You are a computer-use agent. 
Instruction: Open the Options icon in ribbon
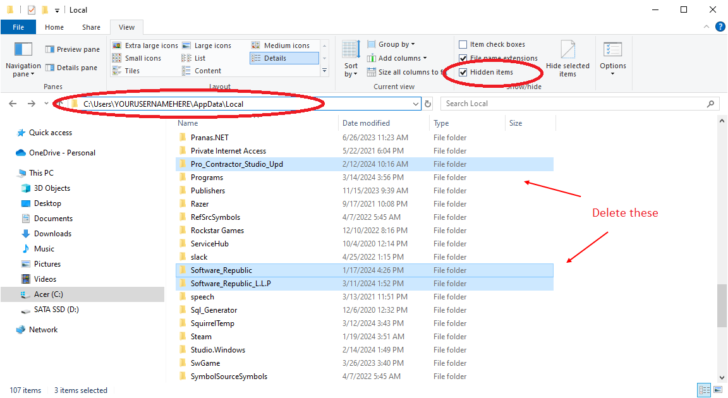(x=612, y=51)
